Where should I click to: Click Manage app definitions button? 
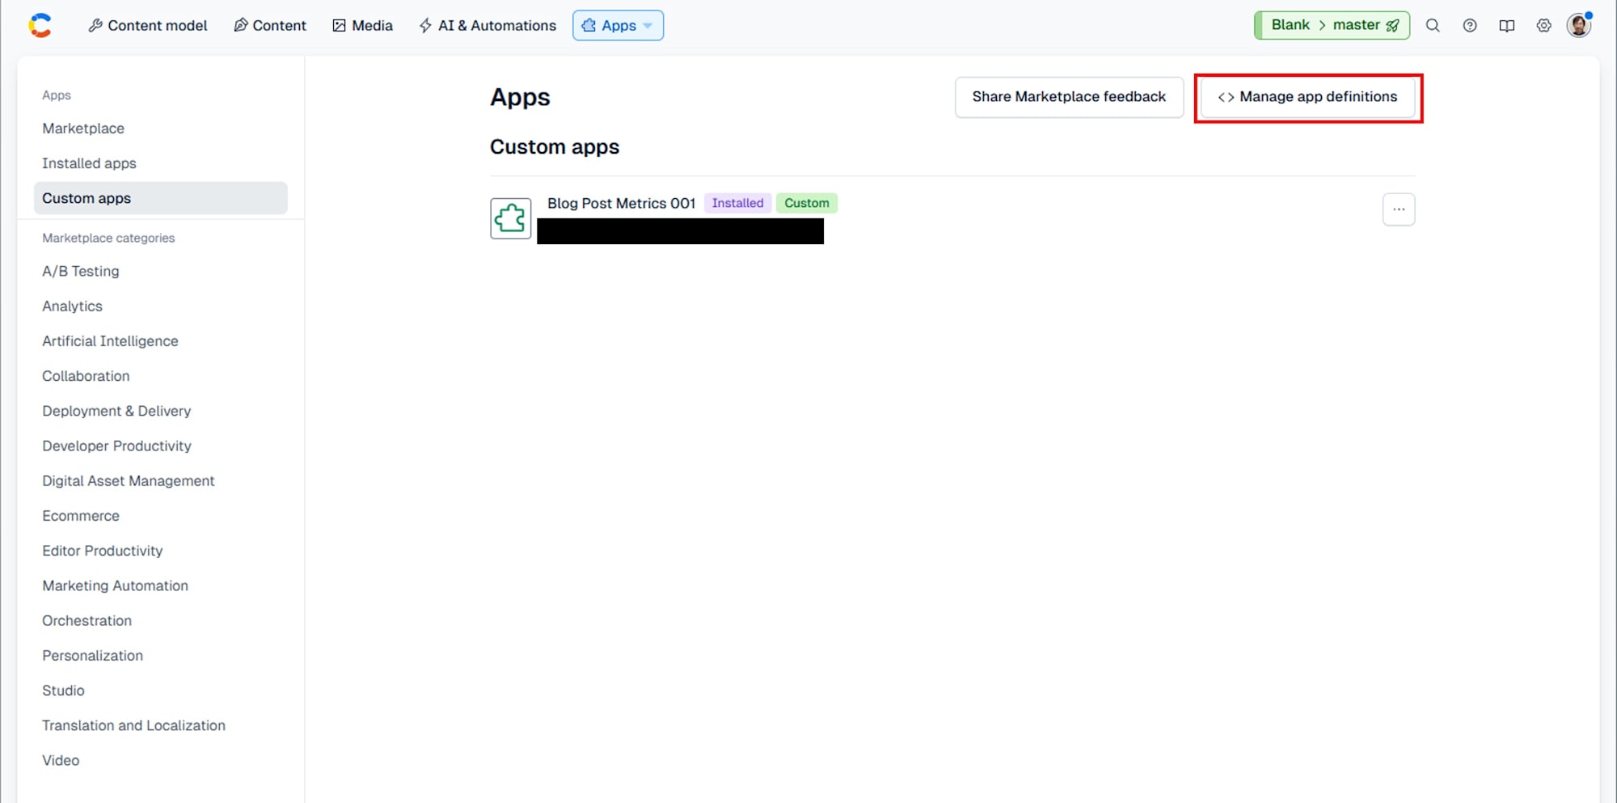click(1308, 97)
